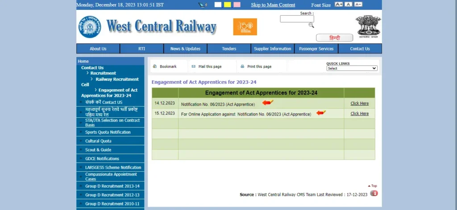
Task: Focus the Search input field
Action: 297,19
